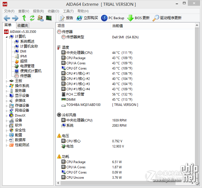Open the user management icon
Screen dimensions: 202x188
pos(40,18)
